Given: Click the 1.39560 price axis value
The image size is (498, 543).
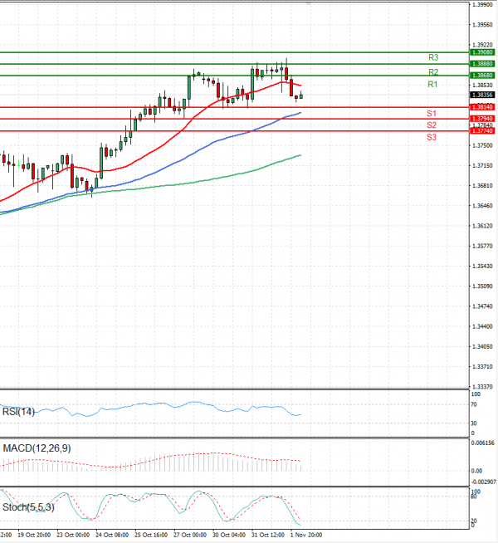Looking at the screenshot, I should click(482, 25).
